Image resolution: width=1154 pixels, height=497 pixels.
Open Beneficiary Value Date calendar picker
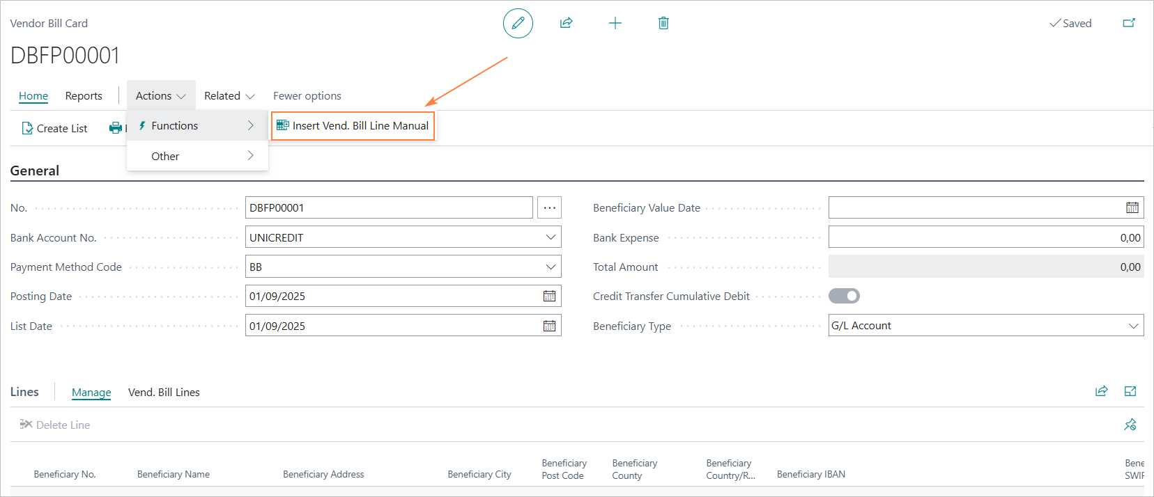click(1132, 207)
